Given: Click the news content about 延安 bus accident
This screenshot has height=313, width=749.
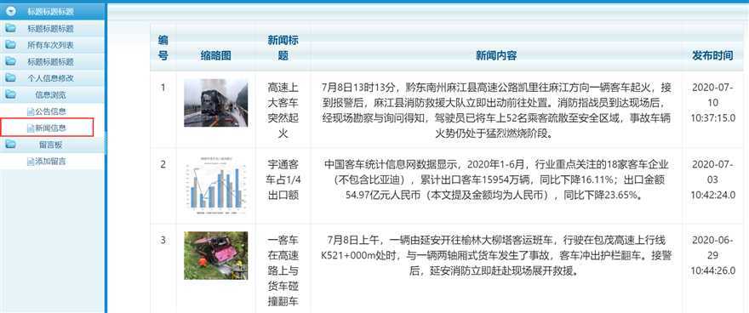Looking at the screenshot, I should 496,255.
